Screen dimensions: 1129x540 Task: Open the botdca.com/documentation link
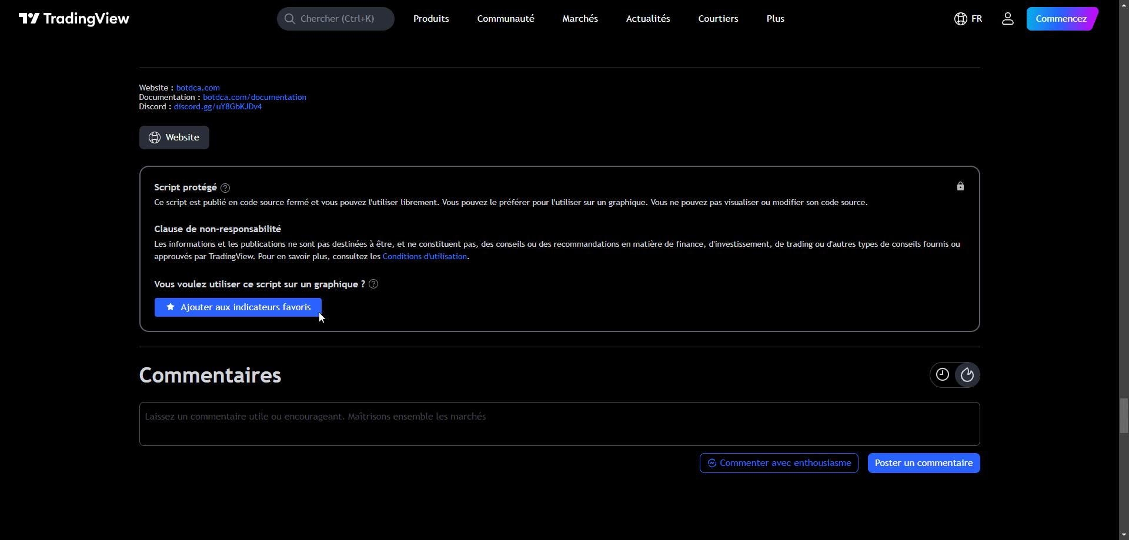(x=255, y=98)
